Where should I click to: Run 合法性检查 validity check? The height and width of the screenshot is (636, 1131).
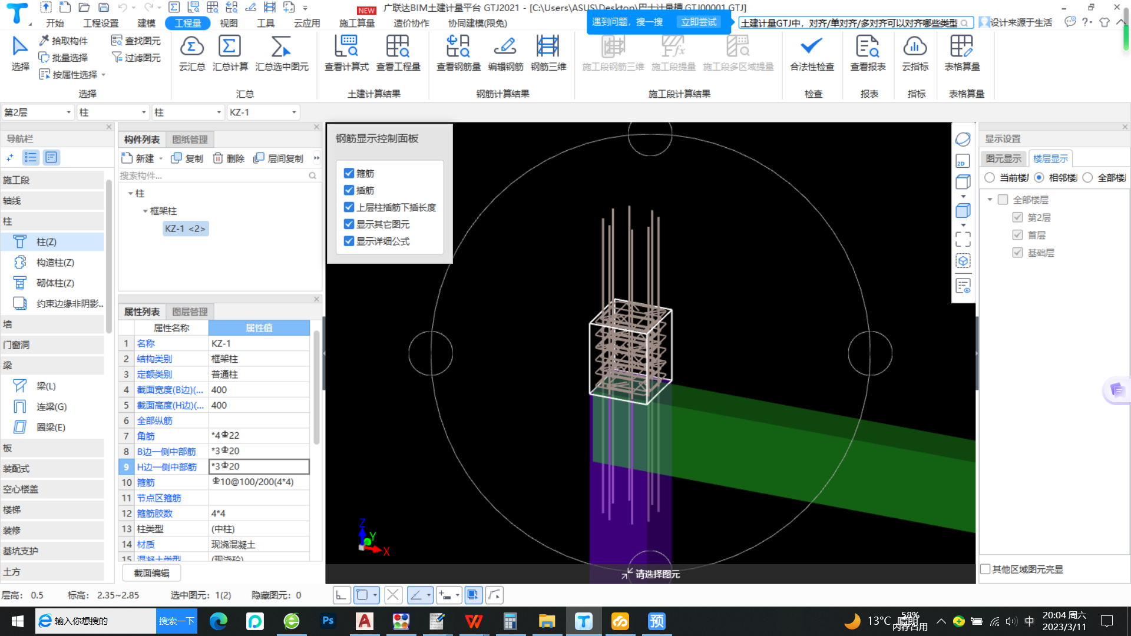click(x=812, y=53)
